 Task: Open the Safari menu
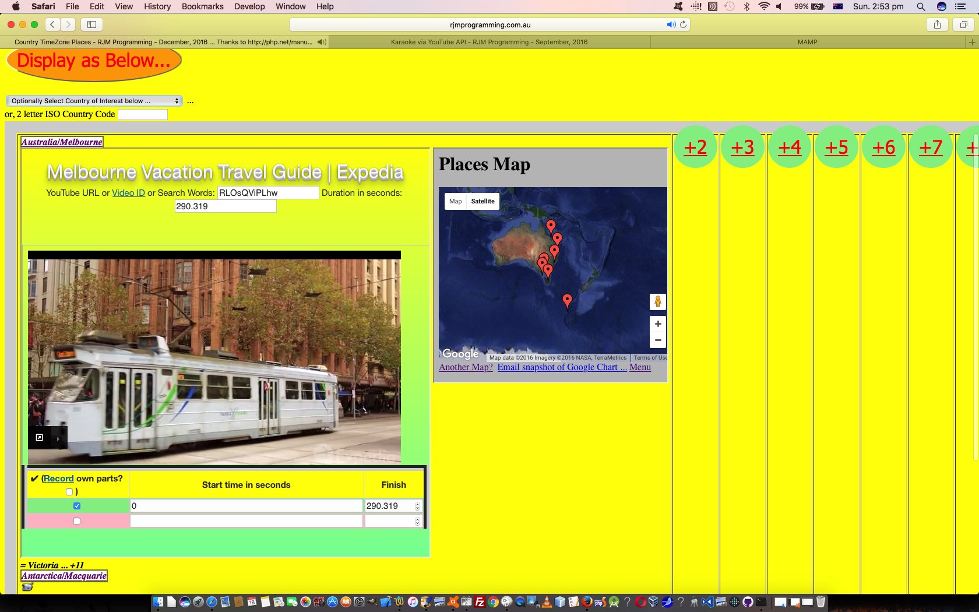43,6
